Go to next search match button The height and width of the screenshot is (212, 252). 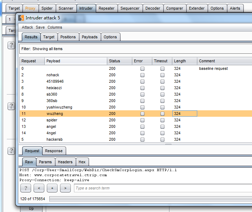click(65, 188)
